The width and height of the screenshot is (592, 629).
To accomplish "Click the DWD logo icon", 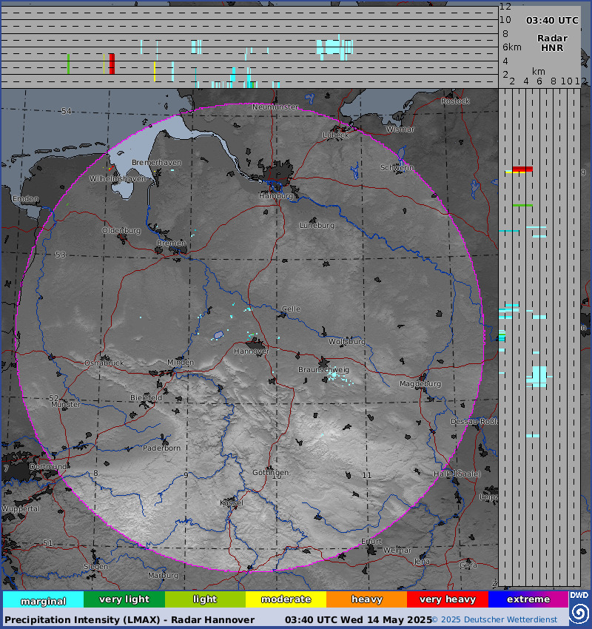I will point(579,608).
